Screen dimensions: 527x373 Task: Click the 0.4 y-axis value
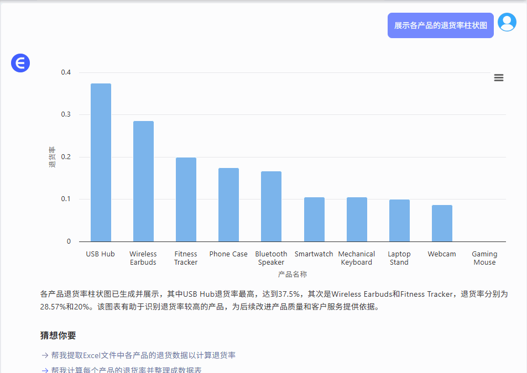[x=66, y=72]
